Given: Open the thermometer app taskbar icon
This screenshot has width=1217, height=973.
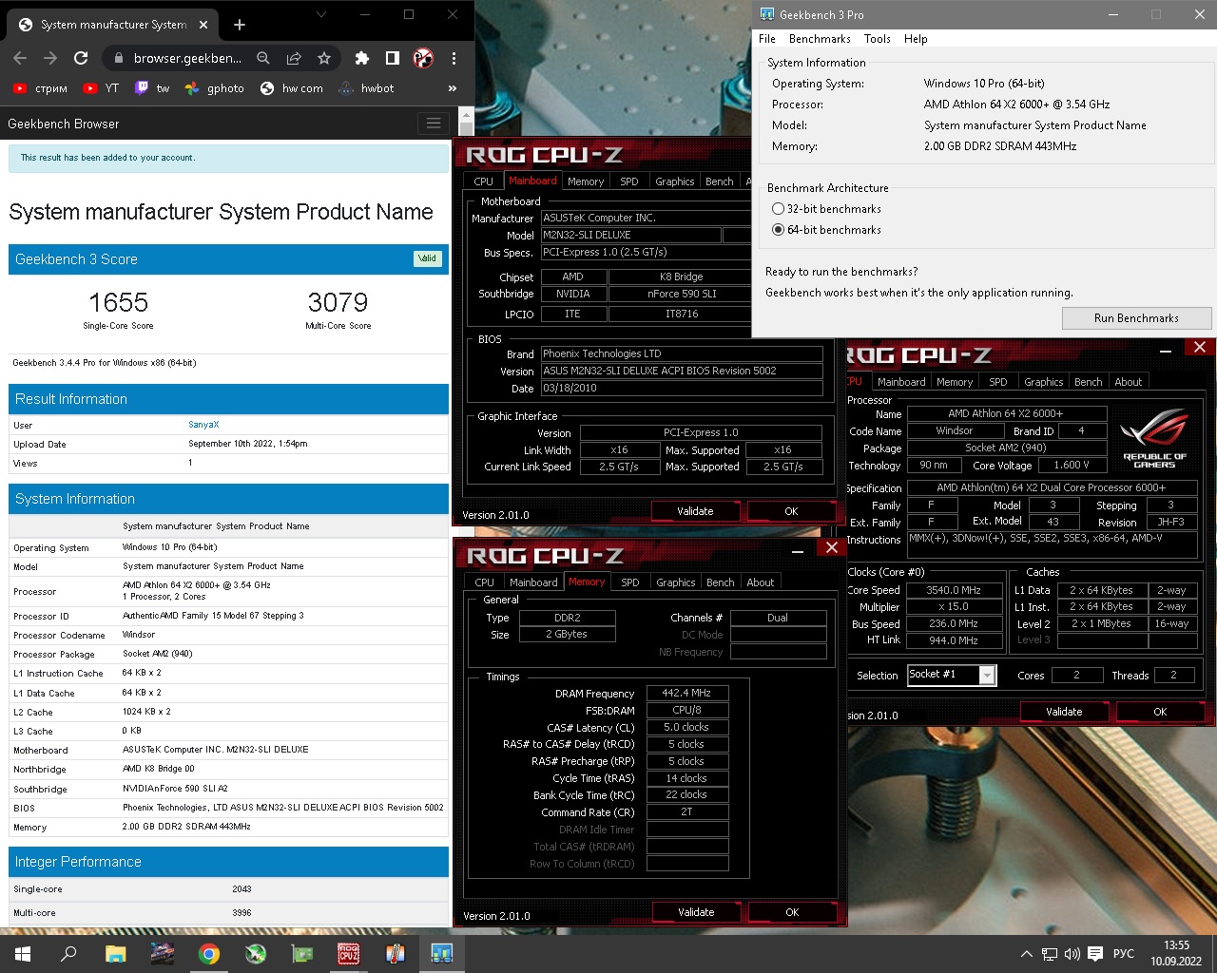Looking at the screenshot, I should (x=396, y=953).
